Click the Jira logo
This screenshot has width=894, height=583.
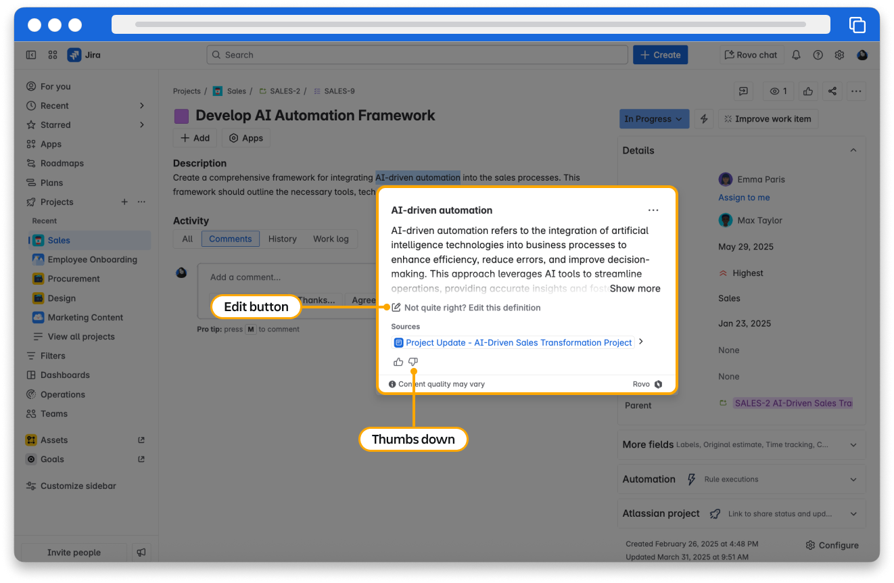(x=84, y=55)
